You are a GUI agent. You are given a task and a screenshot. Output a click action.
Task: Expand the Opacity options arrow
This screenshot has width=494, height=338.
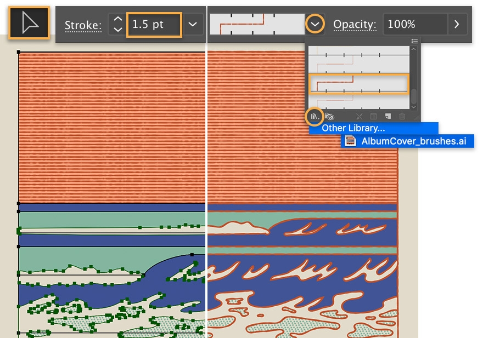pyautogui.click(x=457, y=24)
